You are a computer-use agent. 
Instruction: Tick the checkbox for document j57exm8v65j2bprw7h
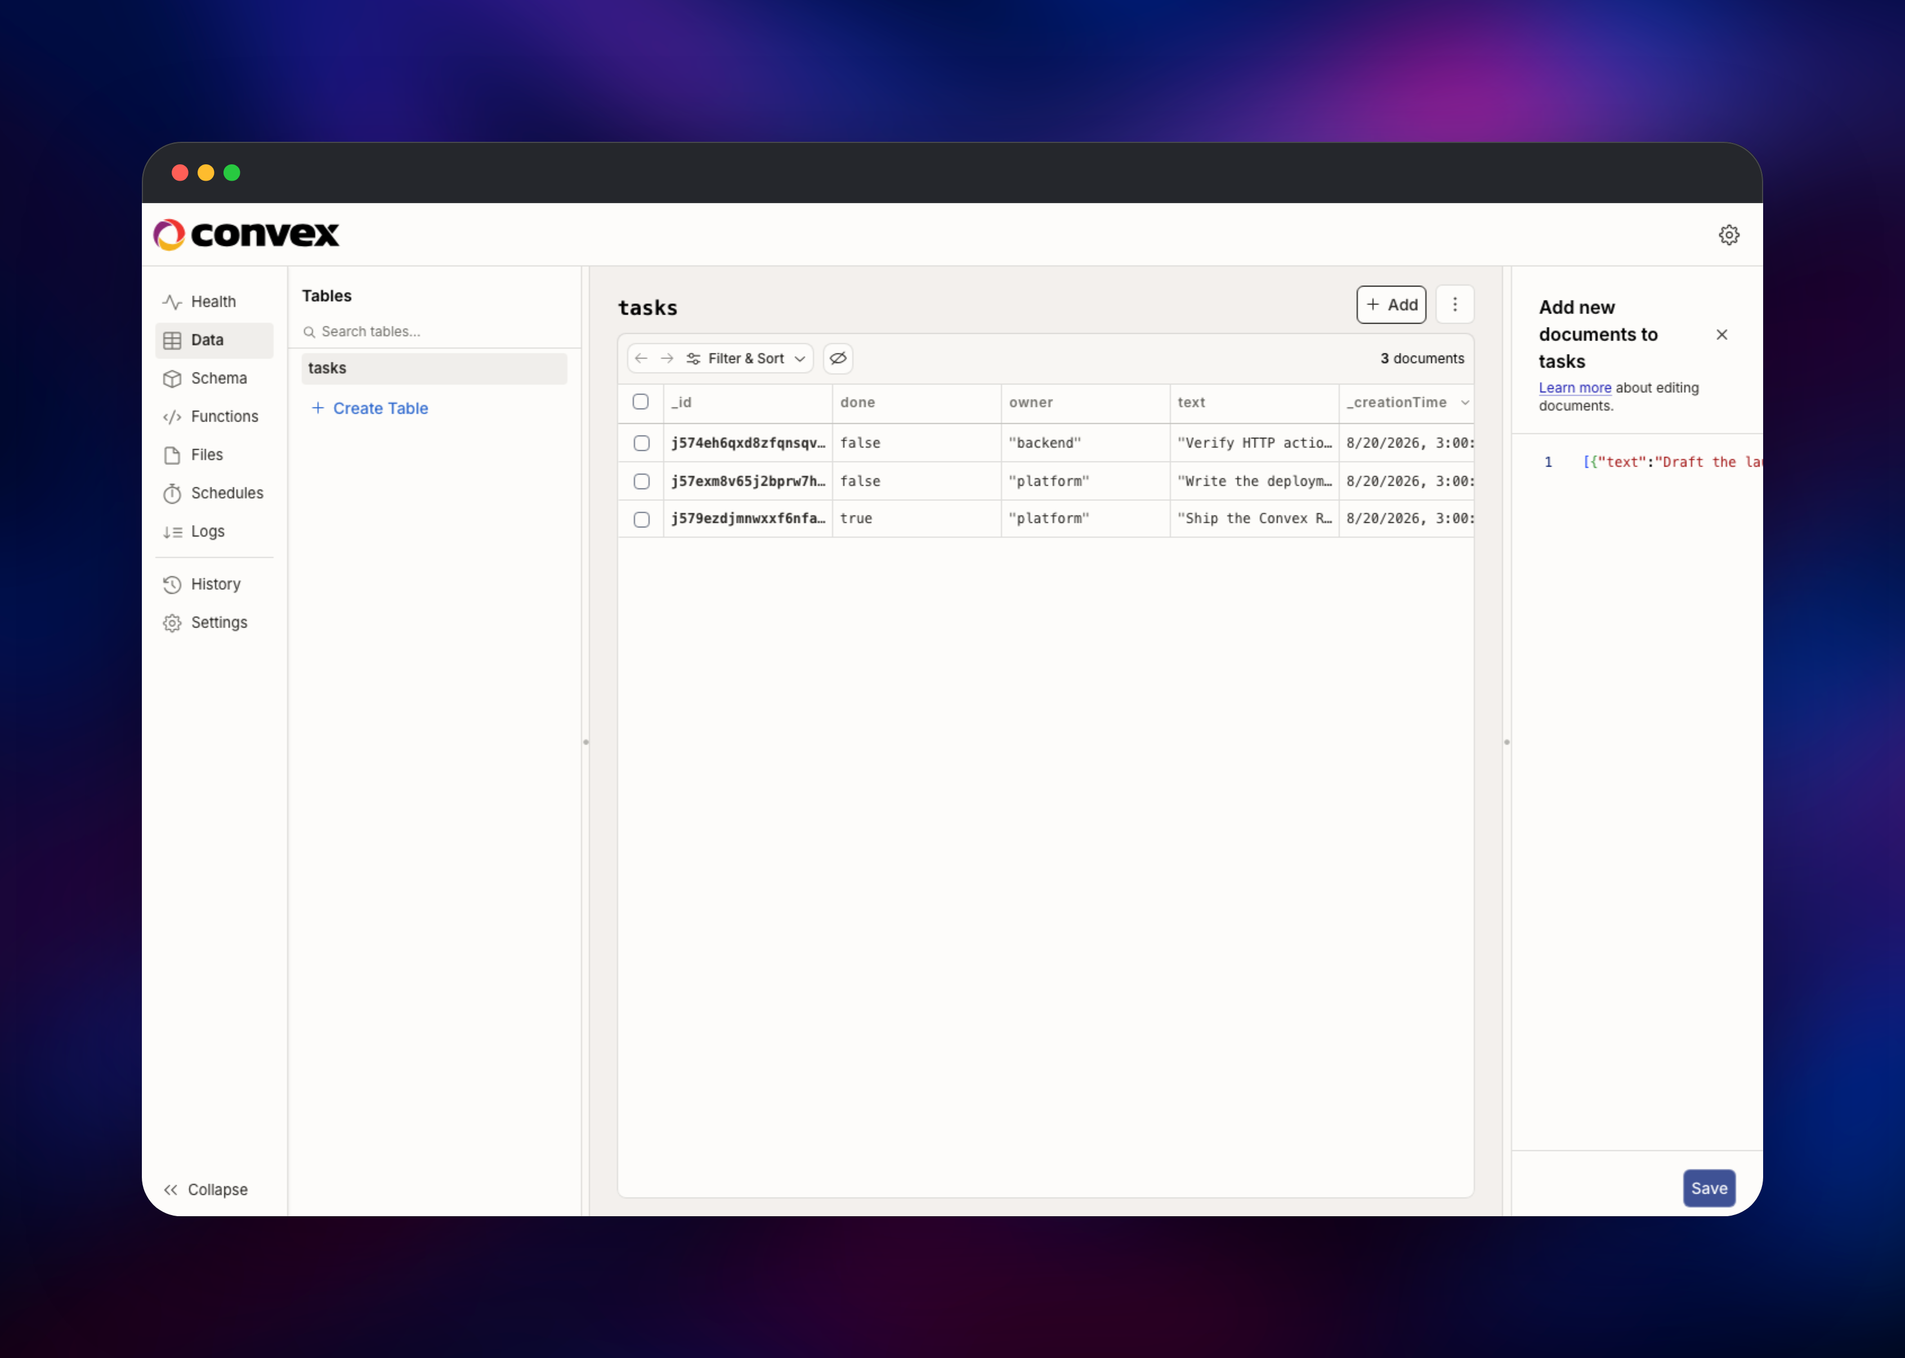pyautogui.click(x=641, y=482)
